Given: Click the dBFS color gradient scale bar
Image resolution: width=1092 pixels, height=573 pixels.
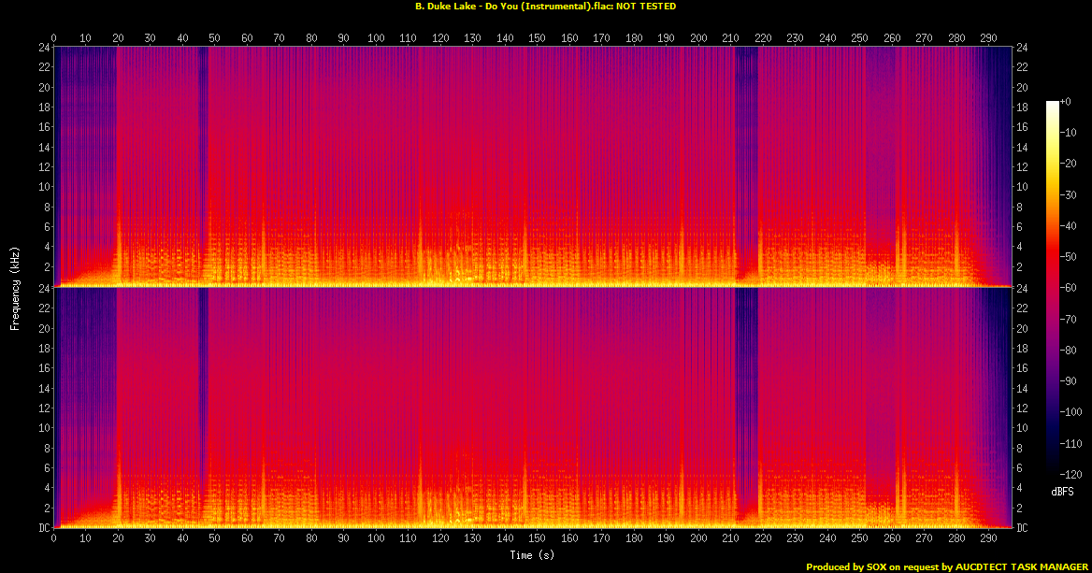Looking at the screenshot, I should click(1053, 288).
